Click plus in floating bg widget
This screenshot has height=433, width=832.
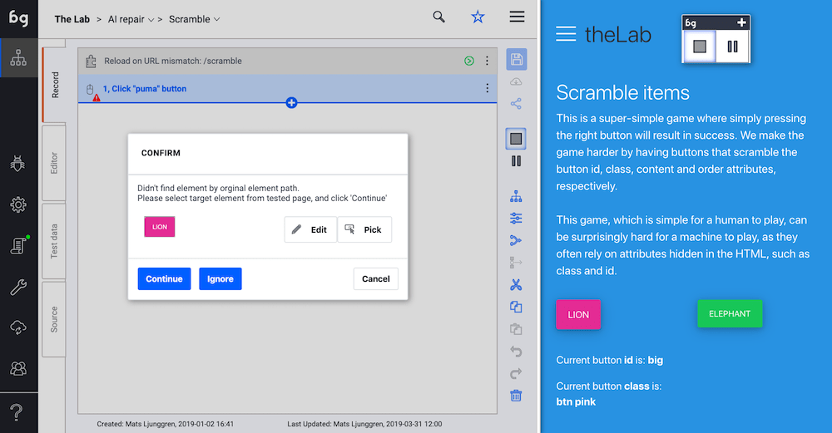(741, 22)
